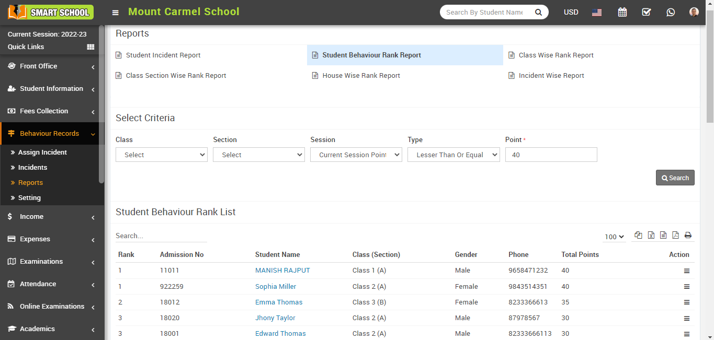Open the Quick Links grid icon
Viewport: 714px width, 340px height.
[90, 47]
